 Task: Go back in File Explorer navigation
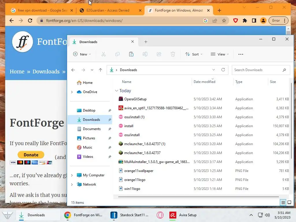pyautogui.click(x=73, y=70)
